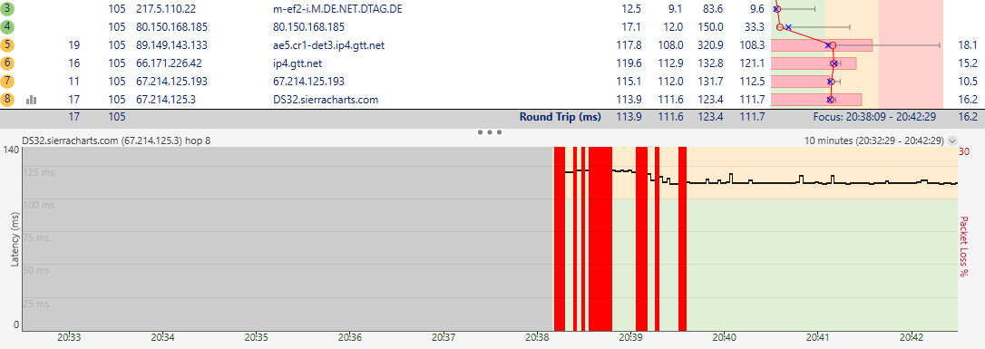Toggle the timeline graph icon for hop 8
Screen dimensions: 985x349
point(32,100)
